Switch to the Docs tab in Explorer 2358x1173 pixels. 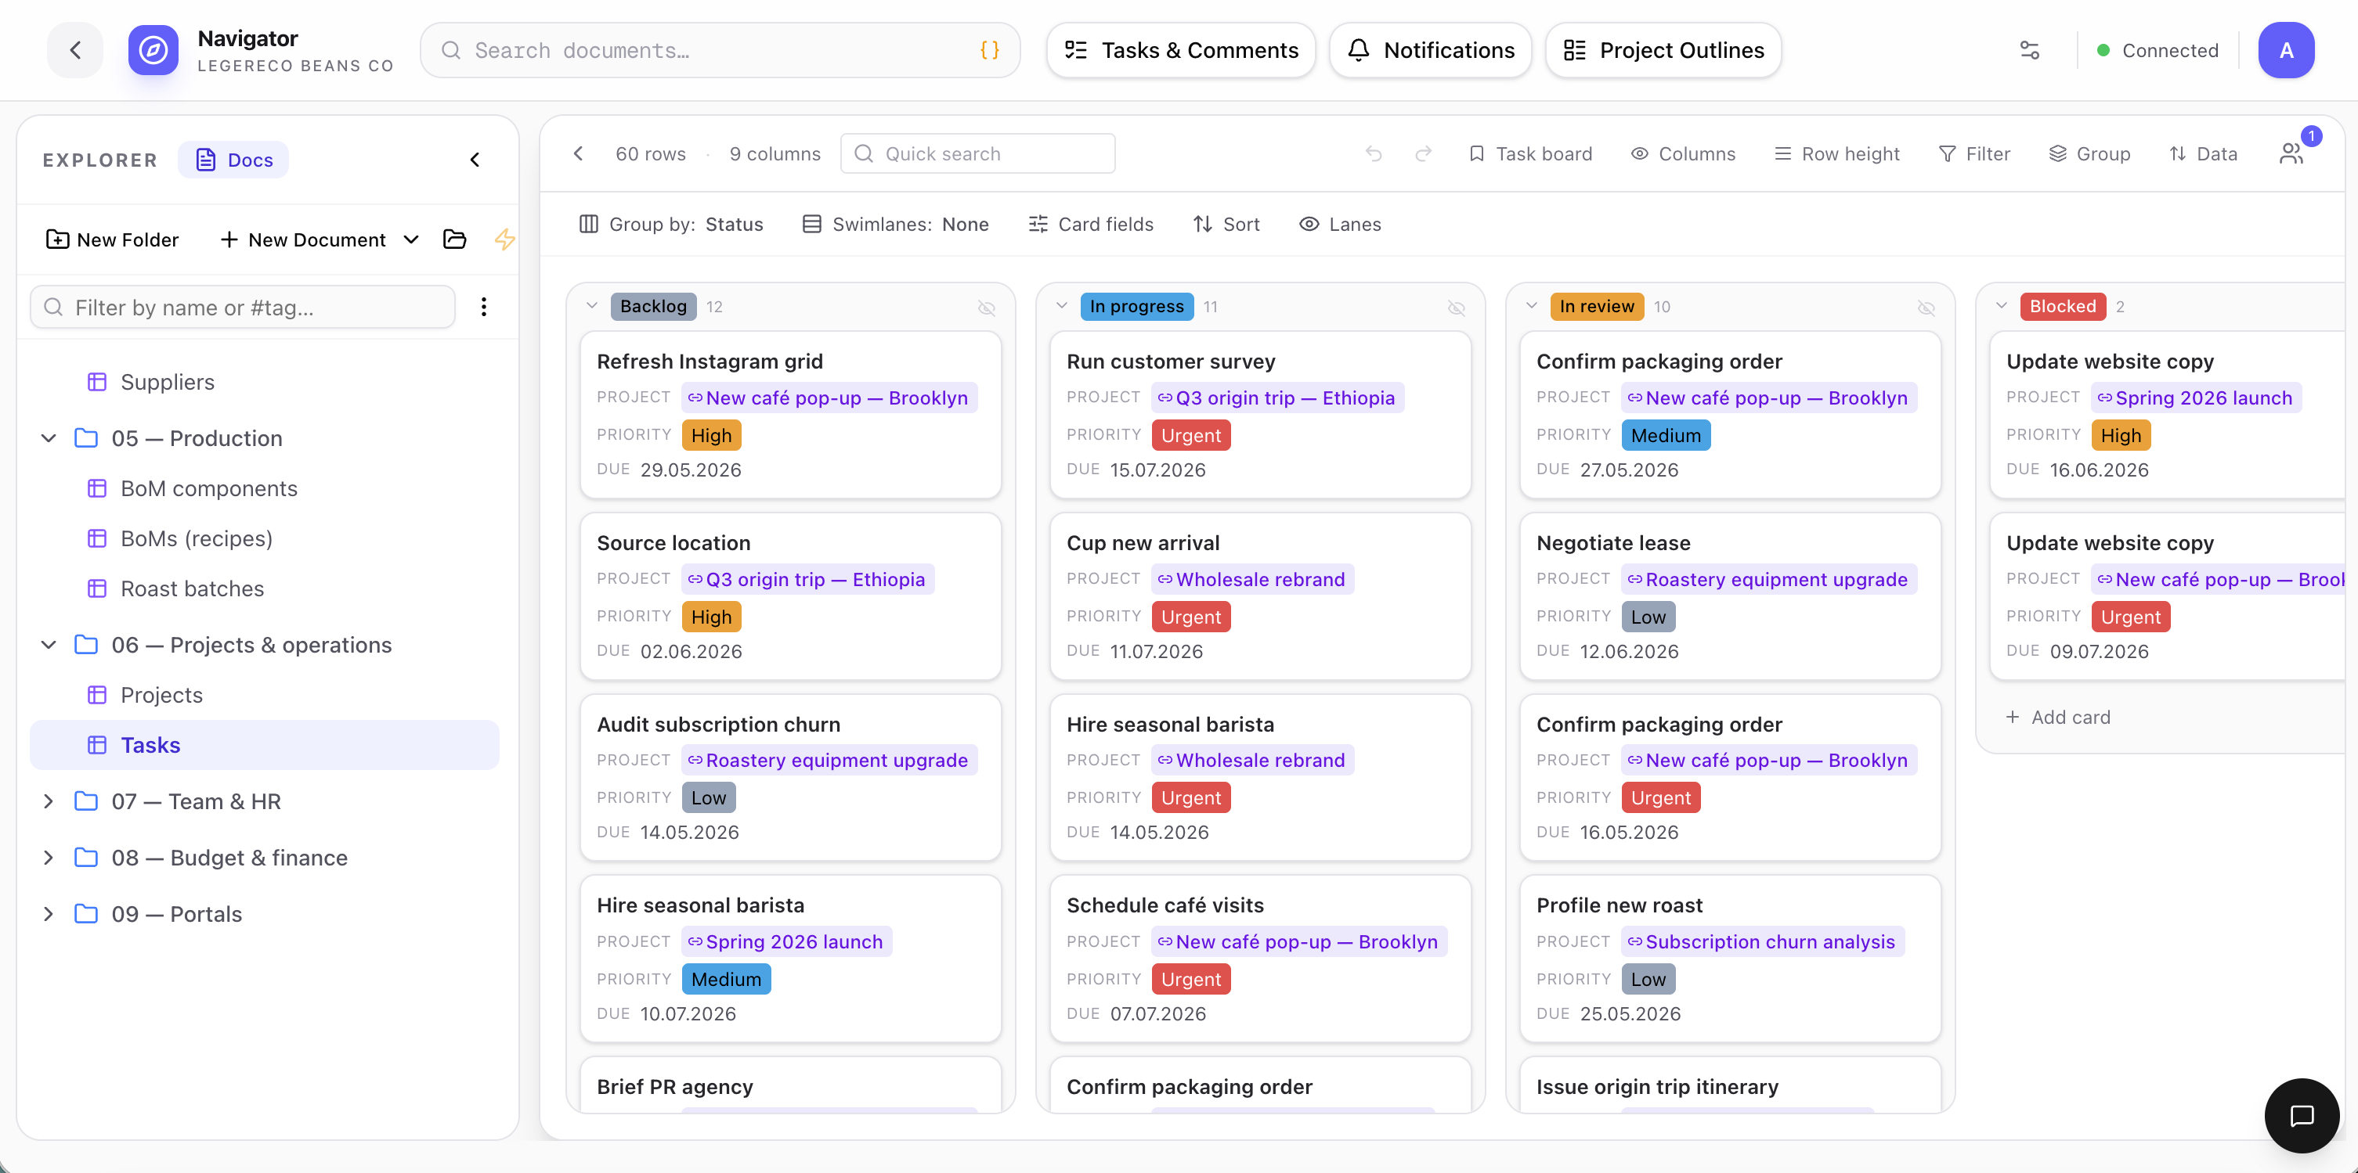point(233,160)
